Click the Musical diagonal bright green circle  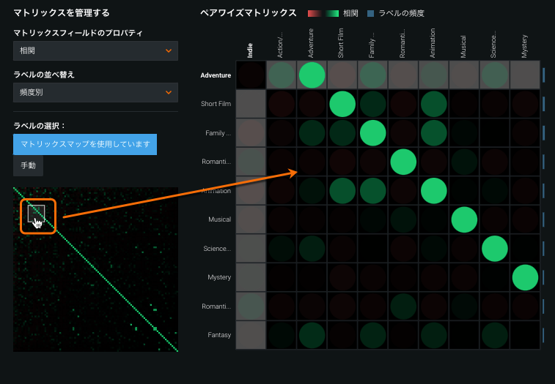tap(464, 219)
